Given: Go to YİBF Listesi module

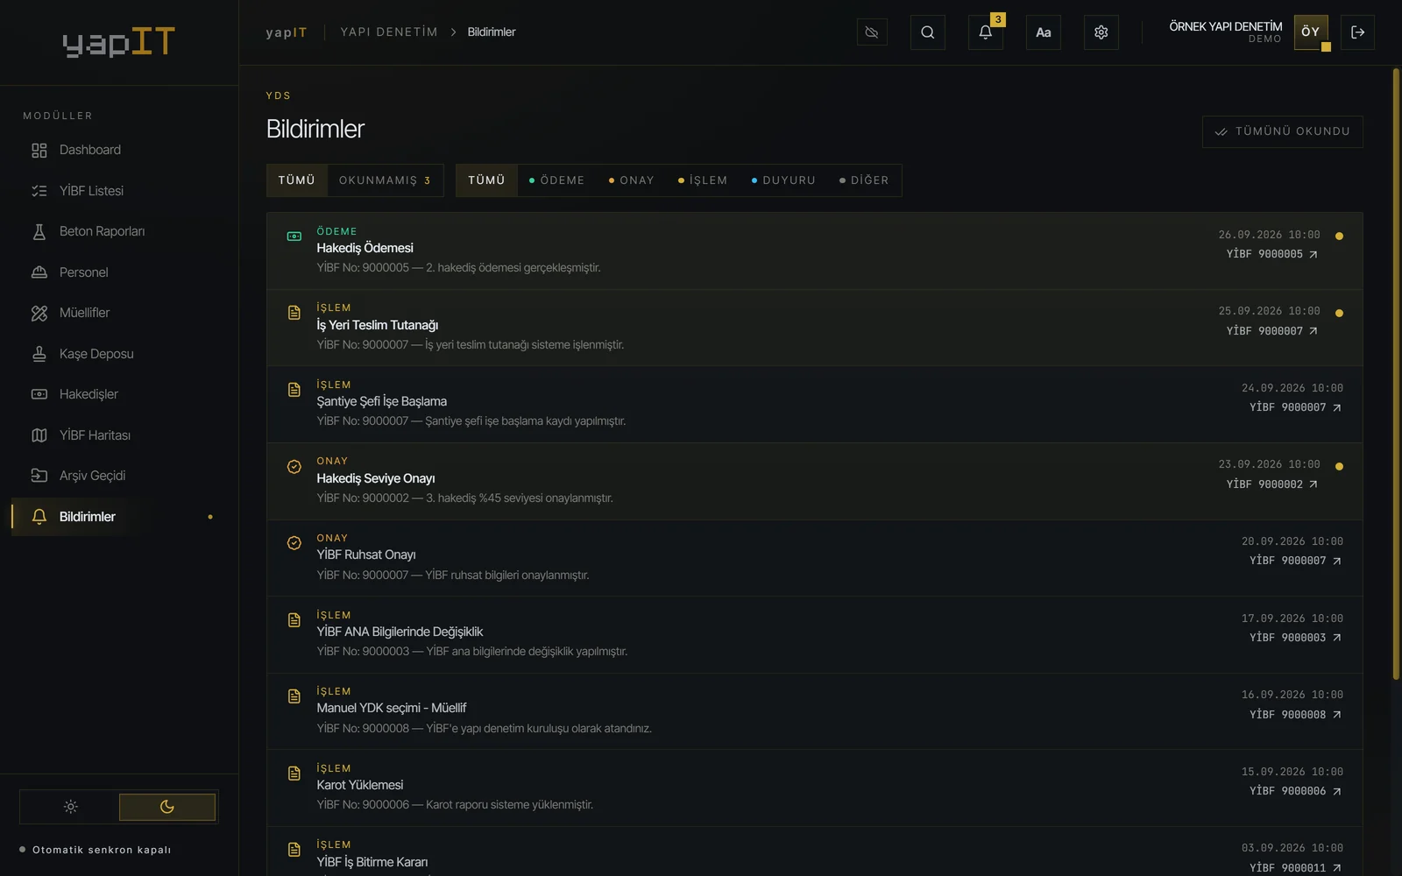Looking at the screenshot, I should pyautogui.click(x=119, y=191).
